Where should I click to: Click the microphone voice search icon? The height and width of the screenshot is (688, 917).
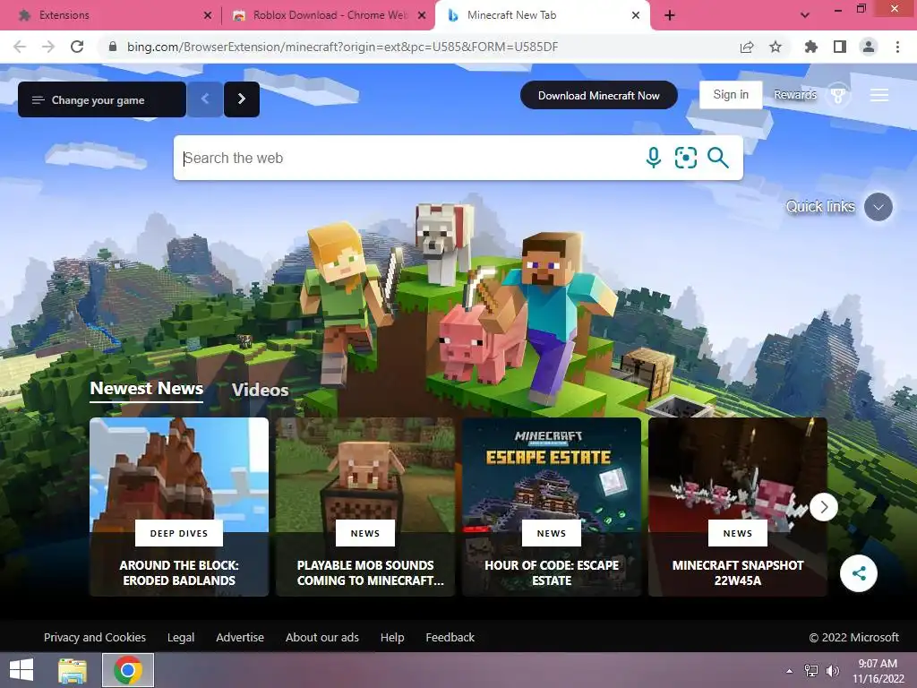[x=653, y=158]
